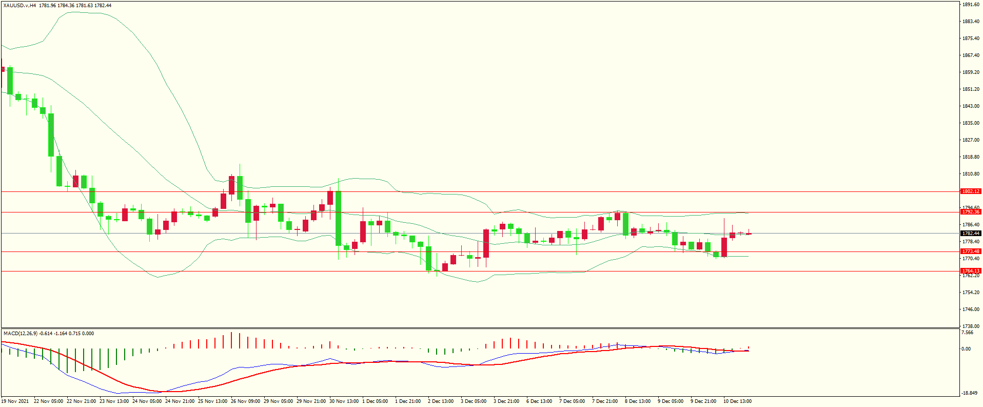Click the 1891.60 price scale value
The height and width of the screenshot is (407, 983).
(971, 5)
